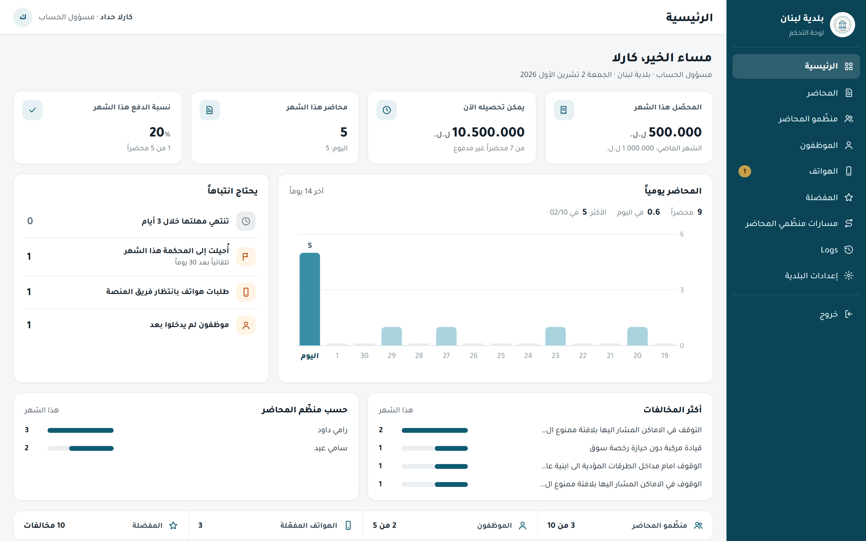Click progress bar for سامي عيد
The height and width of the screenshot is (541, 866).
[x=81, y=448]
